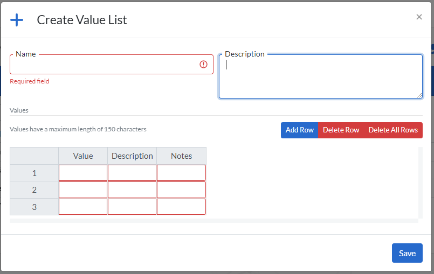Click the Notes cell in row 3
Viewport: 434px width, 274px height.
[181, 207]
